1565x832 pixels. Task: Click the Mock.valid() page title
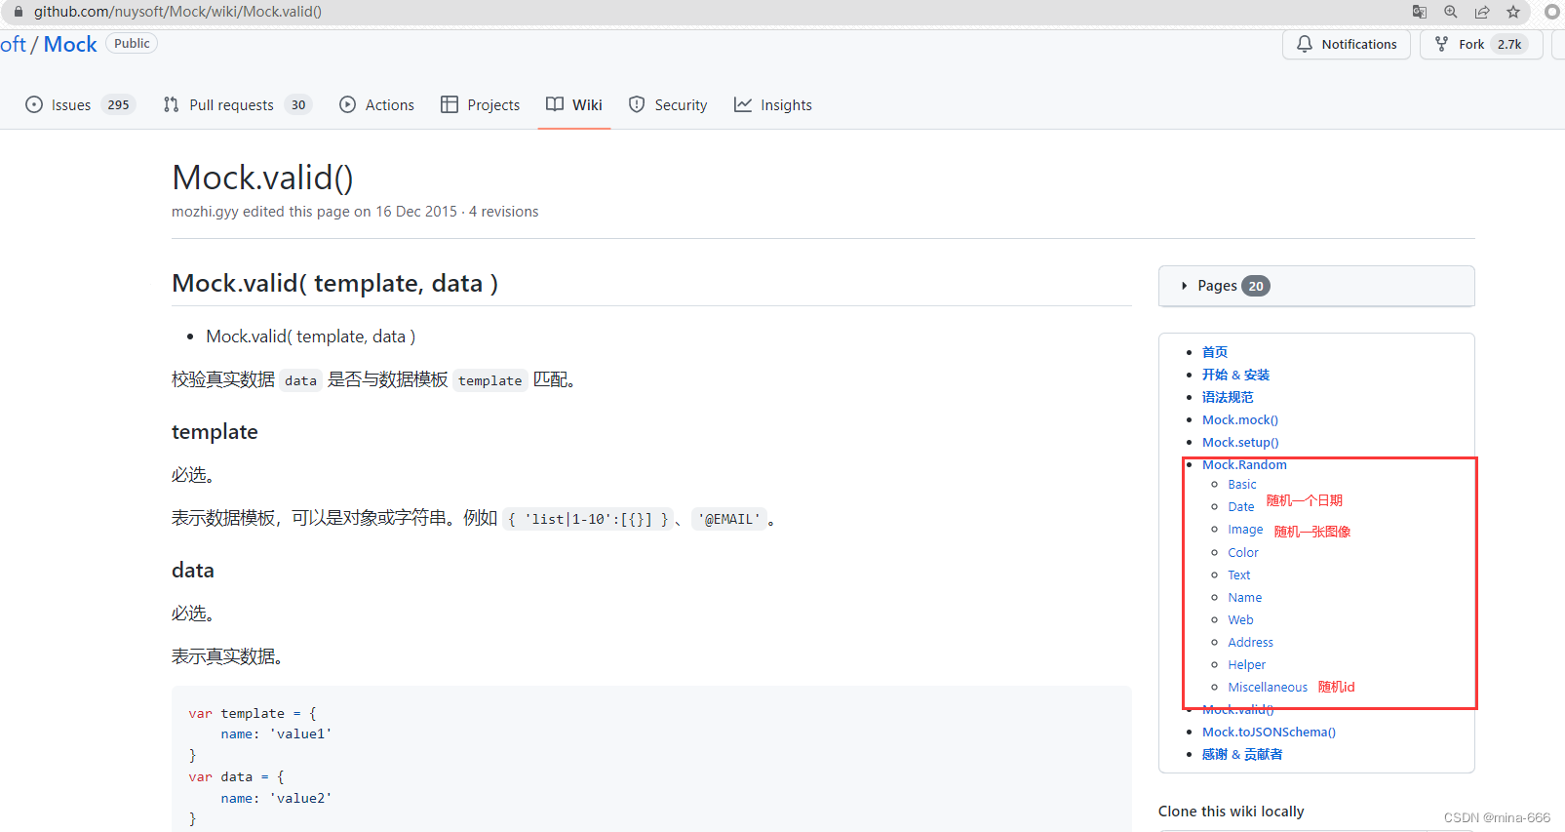point(262,178)
